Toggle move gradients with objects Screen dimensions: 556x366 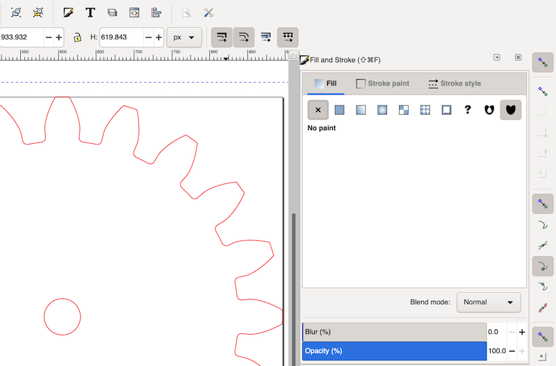(265, 38)
